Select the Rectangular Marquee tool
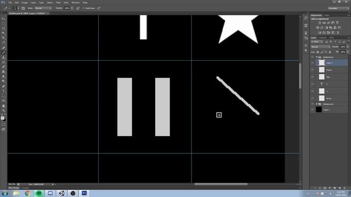This screenshot has height=197, width=351. (x=3, y=24)
